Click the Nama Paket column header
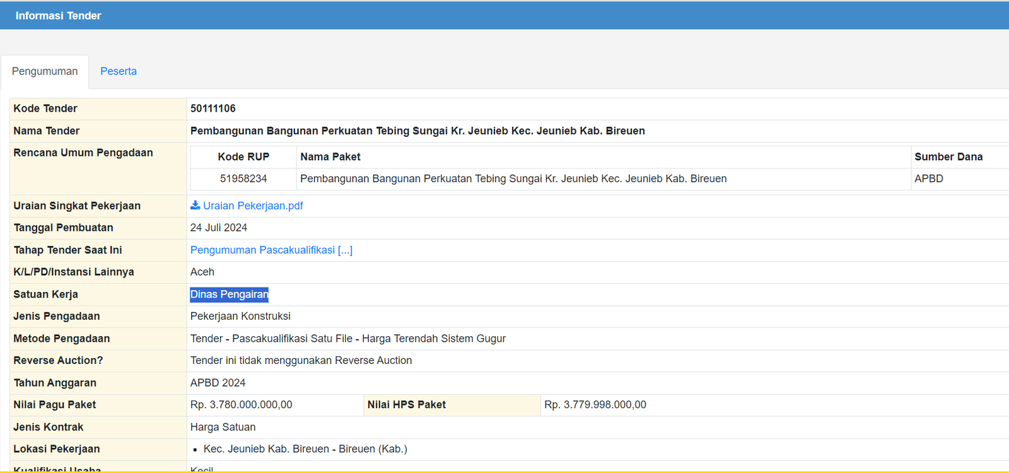 click(x=330, y=156)
